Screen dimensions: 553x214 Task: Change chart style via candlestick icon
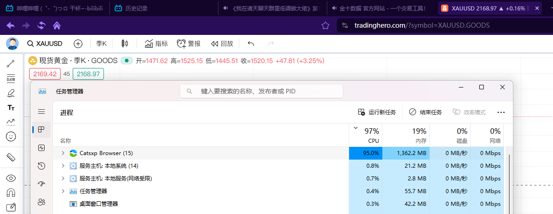tap(125, 44)
